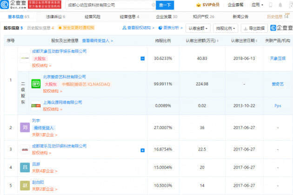This screenshot has width=293, height=195.
Task: Click 股权结构 under 成都天象互动
Action: (41, 65)
